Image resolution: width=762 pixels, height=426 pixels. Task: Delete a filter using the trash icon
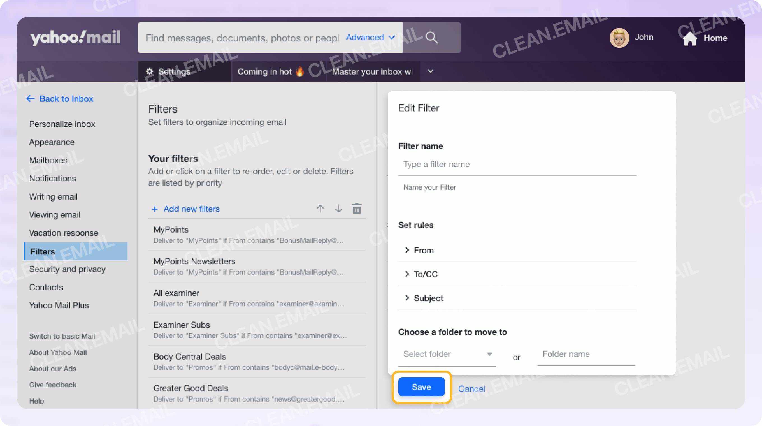tap(357, 209)
